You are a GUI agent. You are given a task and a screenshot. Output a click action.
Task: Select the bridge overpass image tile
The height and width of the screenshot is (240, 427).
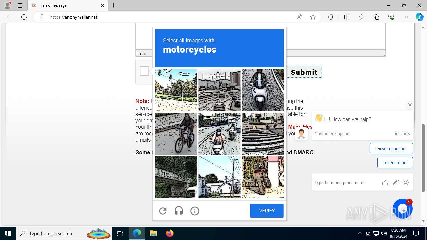pyautogui.click(x=176, y=177)
